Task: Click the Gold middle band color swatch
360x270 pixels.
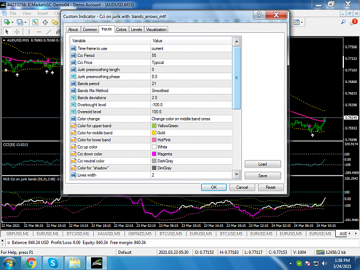Action: coord(154,132)
